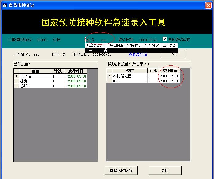
Task: Open the 查看最新版 link
Action: click(138, 55)
